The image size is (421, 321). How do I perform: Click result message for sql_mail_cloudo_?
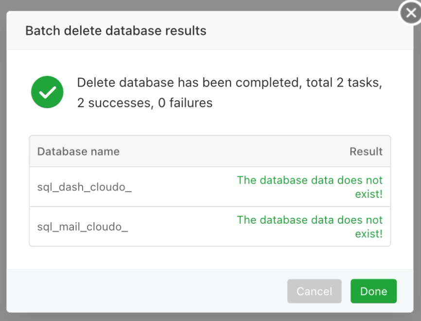pyautogui.click(x=310, y=227)
